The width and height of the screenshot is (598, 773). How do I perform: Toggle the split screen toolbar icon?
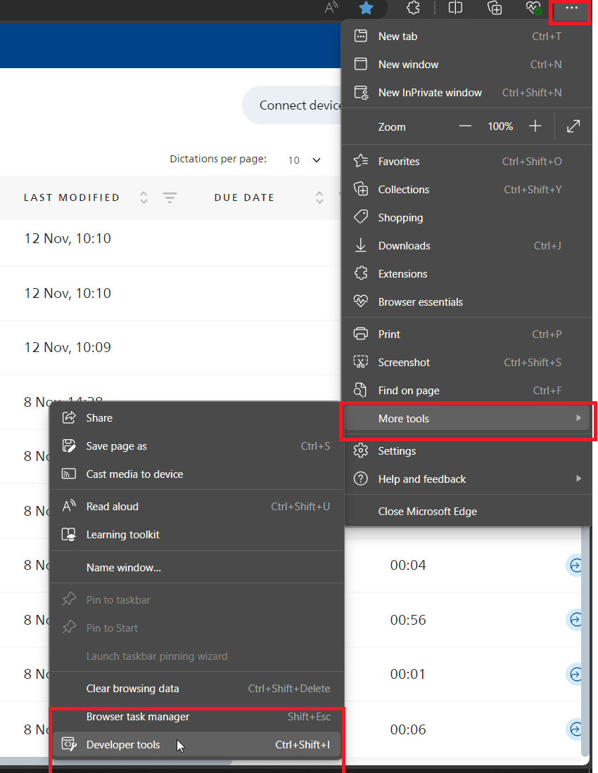click(x=455, y=8)
